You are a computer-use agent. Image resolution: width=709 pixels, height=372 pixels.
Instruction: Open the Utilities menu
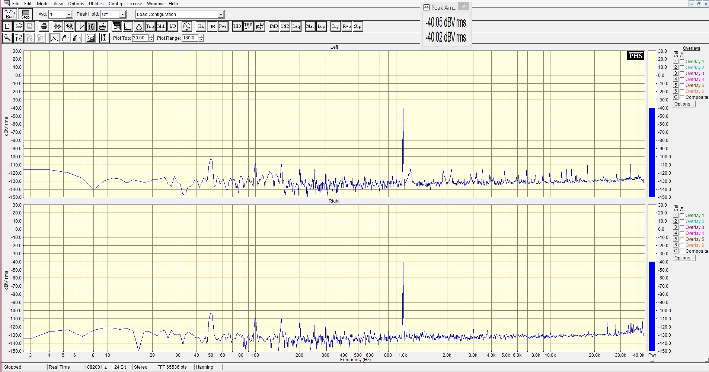pos(96,4)
